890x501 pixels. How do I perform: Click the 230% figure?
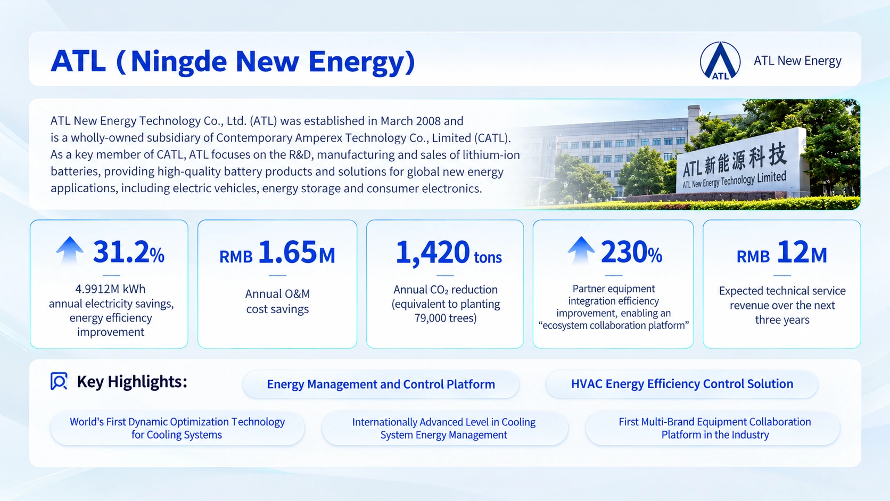[631, 252]
